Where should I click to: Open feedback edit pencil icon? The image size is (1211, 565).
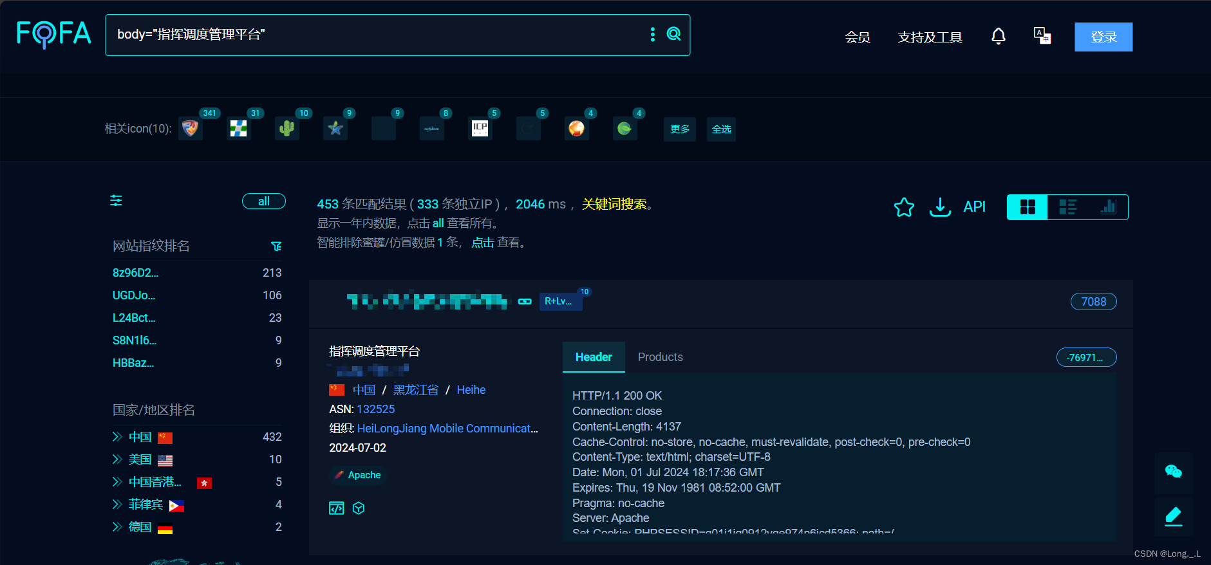pos(1174,517)
